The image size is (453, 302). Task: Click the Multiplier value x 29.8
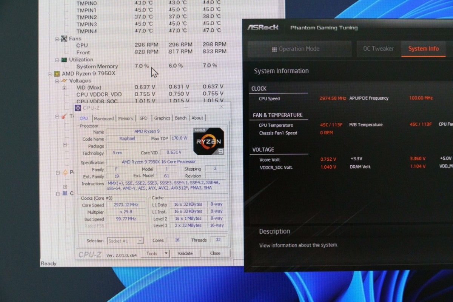[126, 212]
